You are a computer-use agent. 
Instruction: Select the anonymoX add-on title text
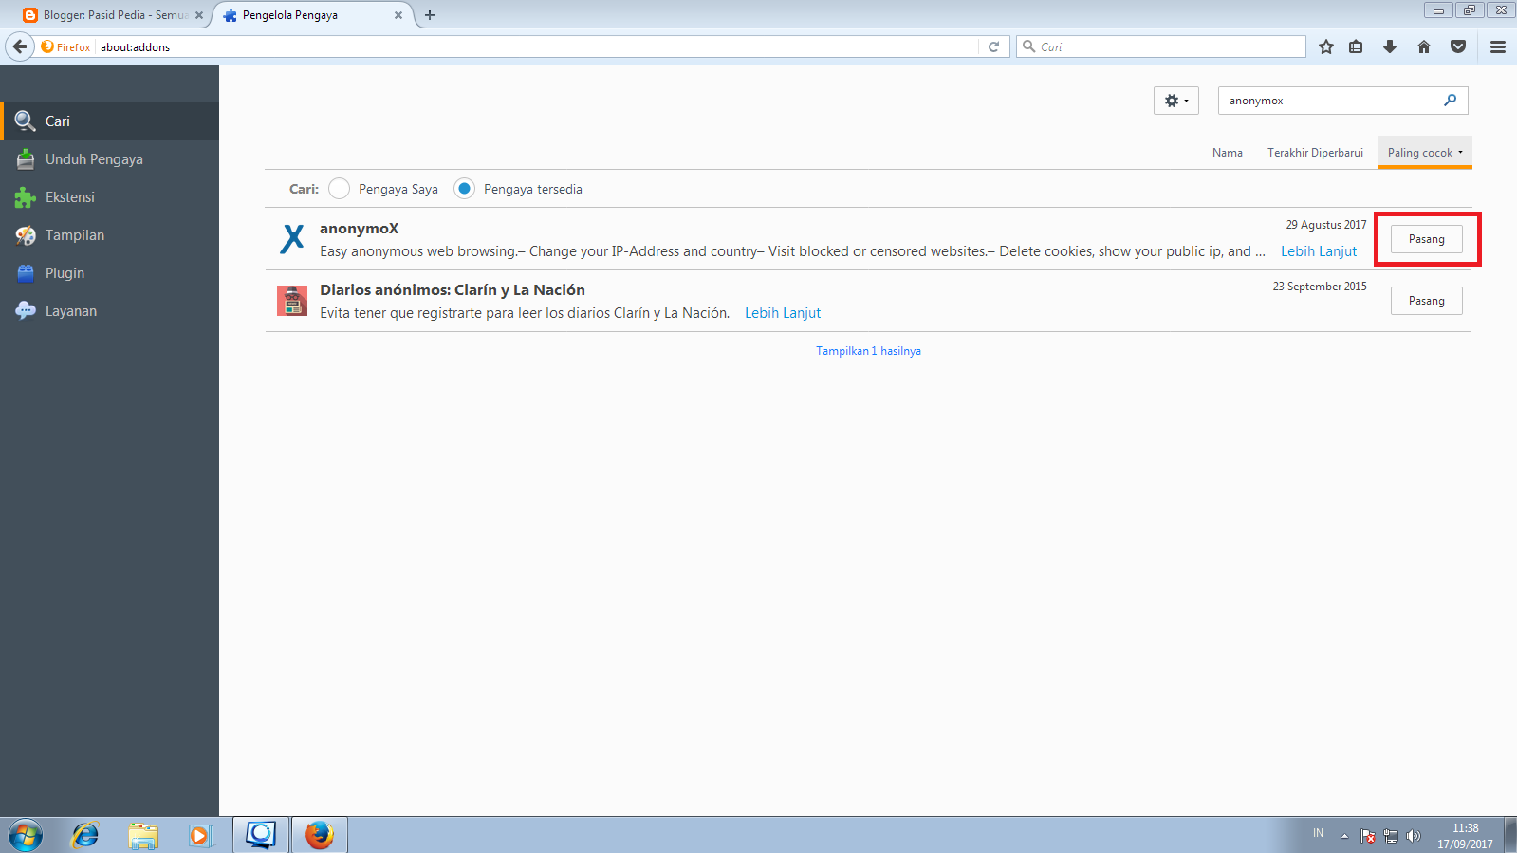pyautogui.click(x=359, y=229)
